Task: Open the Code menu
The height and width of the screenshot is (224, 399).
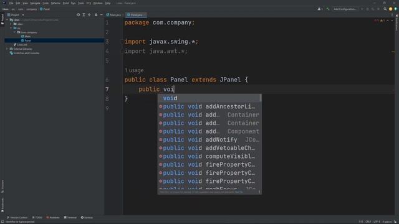Action: pyautogui.click(x=46, y=3)
